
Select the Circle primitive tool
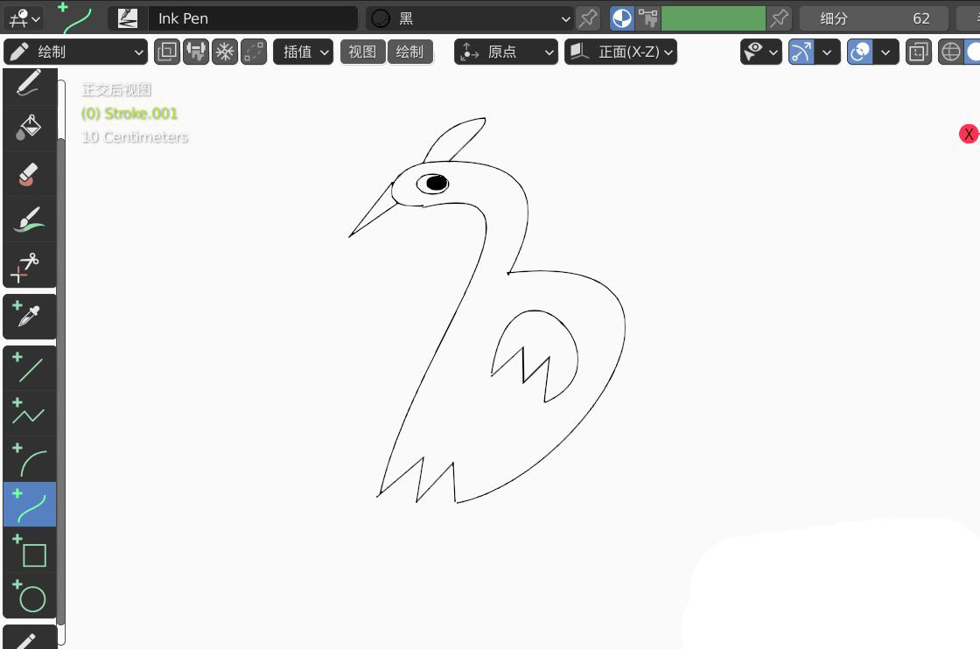point(30,596)
